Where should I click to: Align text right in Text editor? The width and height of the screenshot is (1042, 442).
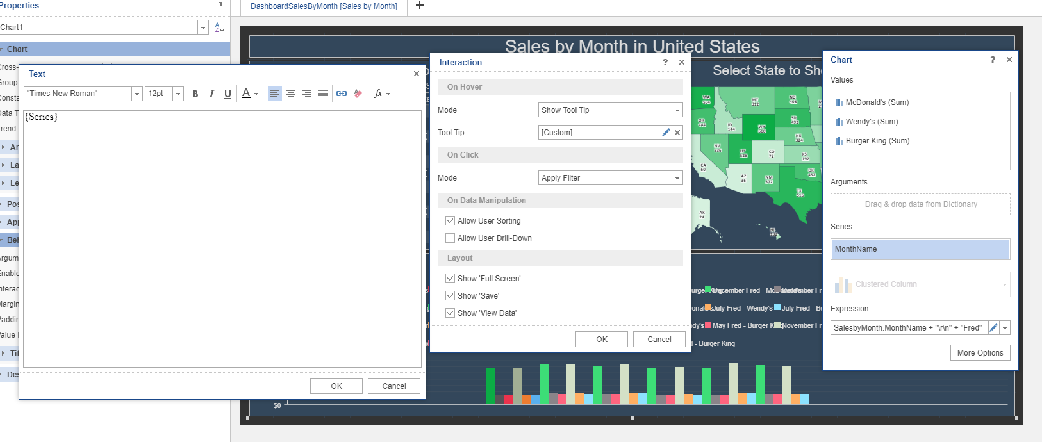pyautogui.click(x=307, y=94)
